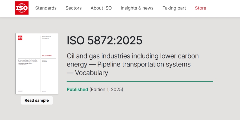
Task: Click 'Edition 1 2025-08' text on the cover
Action: (44, 61)
